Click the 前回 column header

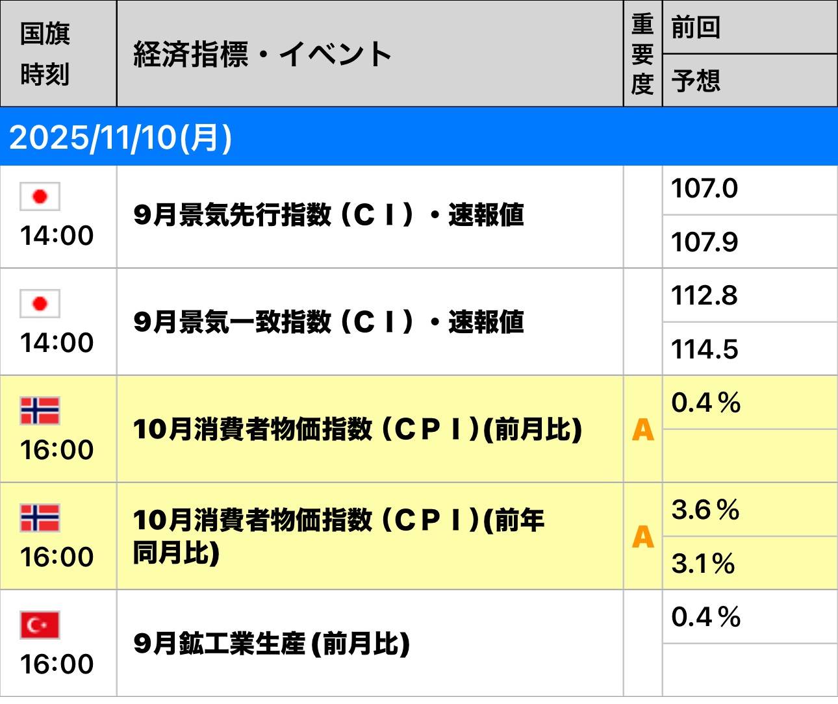coord(696,27)
